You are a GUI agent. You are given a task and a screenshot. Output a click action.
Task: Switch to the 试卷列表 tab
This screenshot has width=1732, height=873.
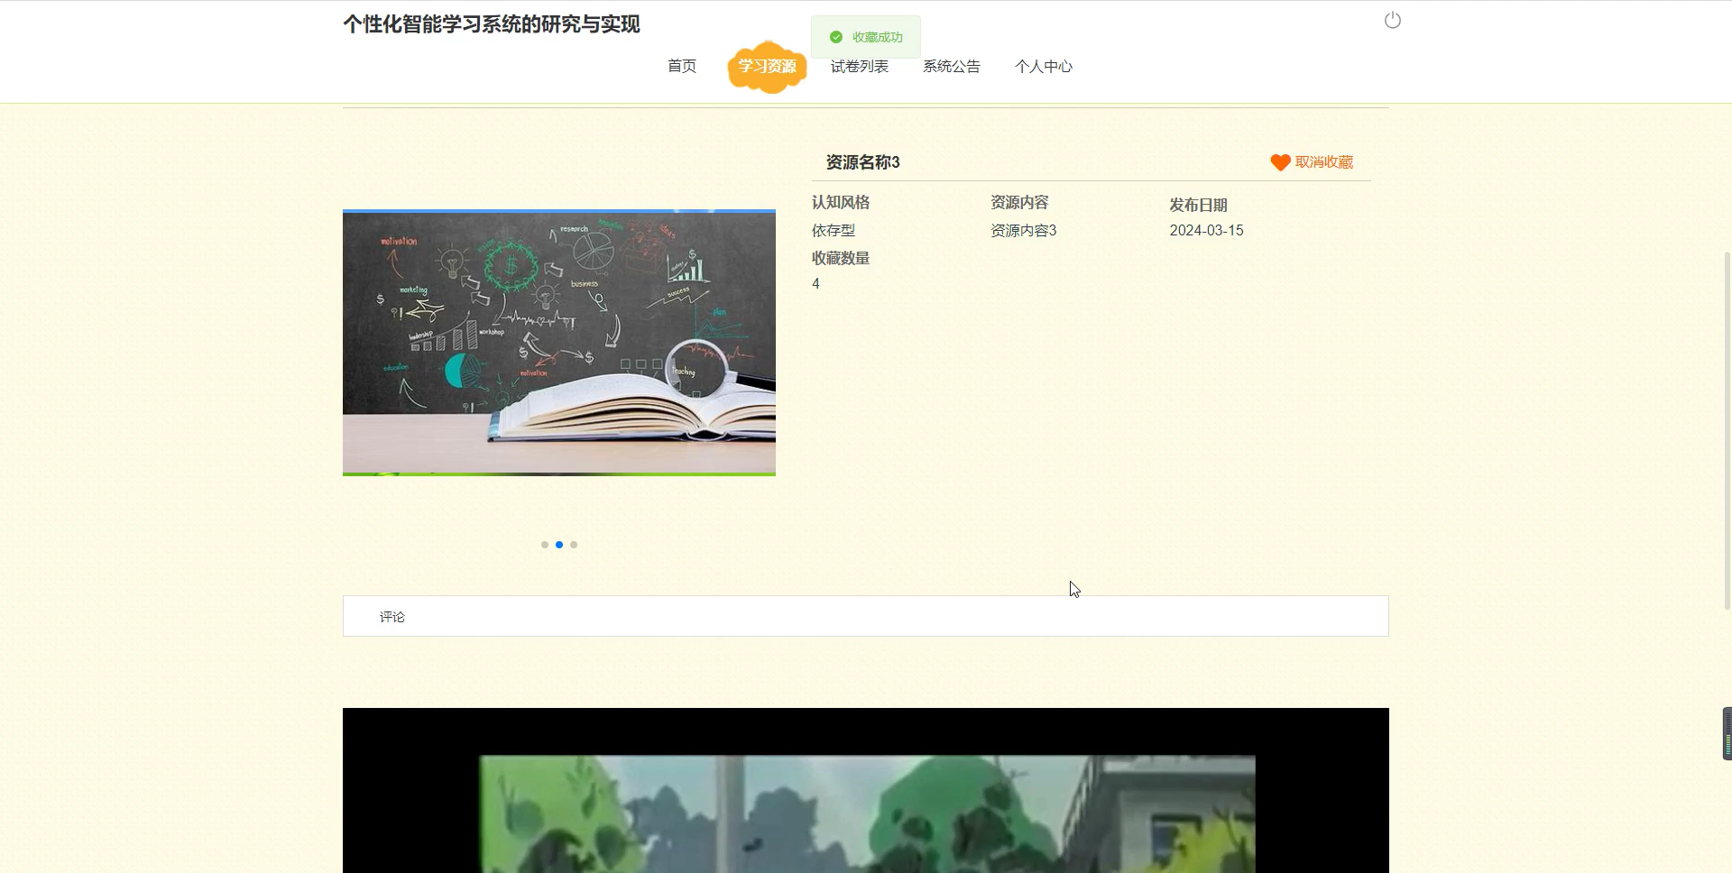859,66
